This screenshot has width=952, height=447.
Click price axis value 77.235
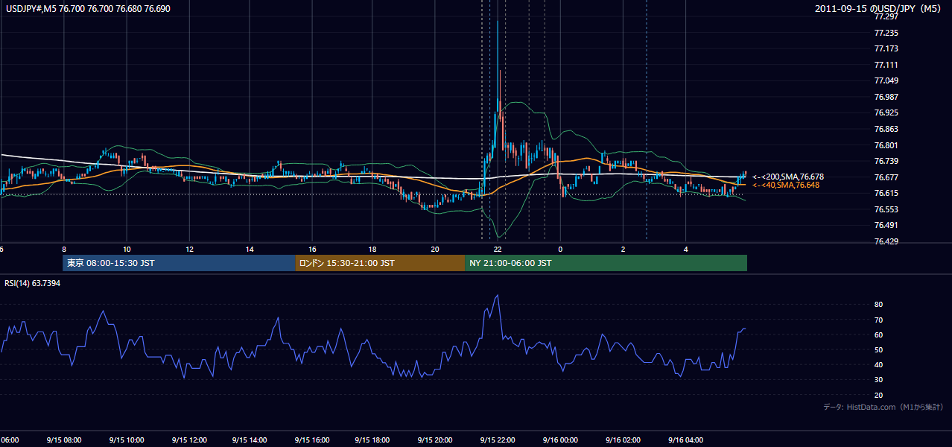886,33
